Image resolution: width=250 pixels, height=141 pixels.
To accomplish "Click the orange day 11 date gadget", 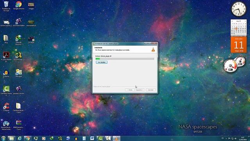I will tap(239, 45).
